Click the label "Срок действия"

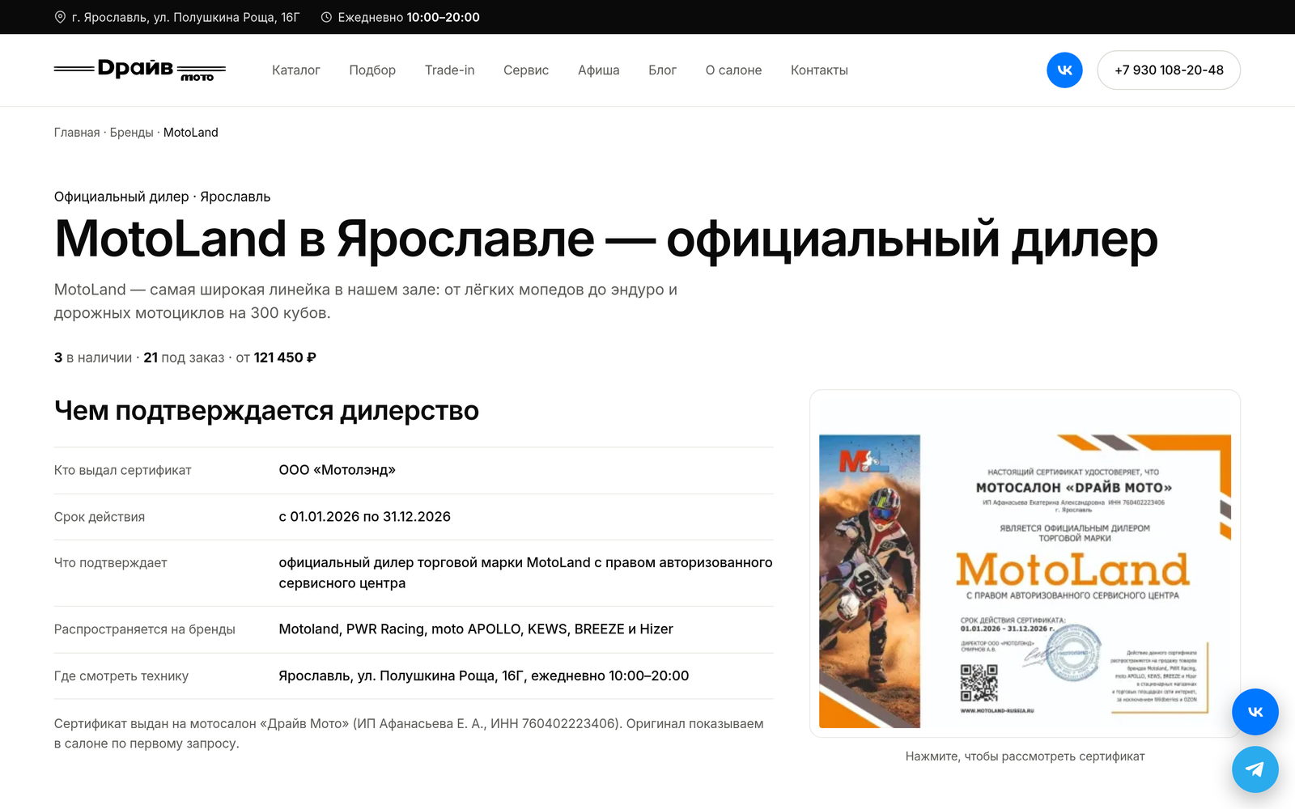click(x=100, y=517)
